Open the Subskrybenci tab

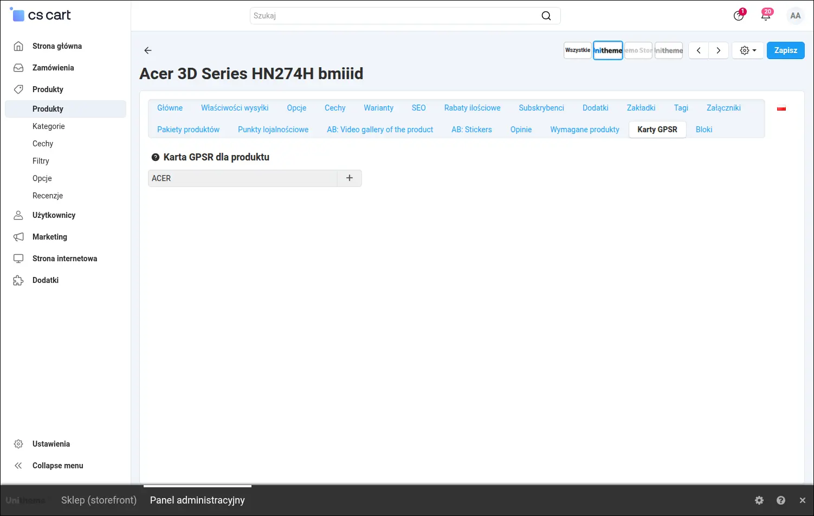[541, 108]
